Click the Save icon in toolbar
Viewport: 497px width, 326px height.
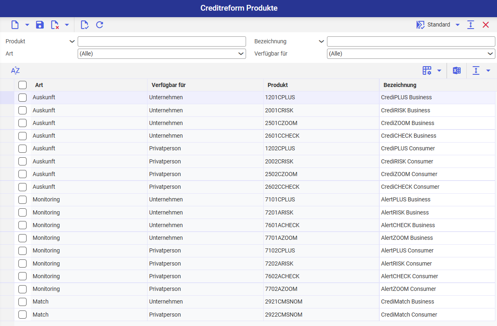point(40,25)
